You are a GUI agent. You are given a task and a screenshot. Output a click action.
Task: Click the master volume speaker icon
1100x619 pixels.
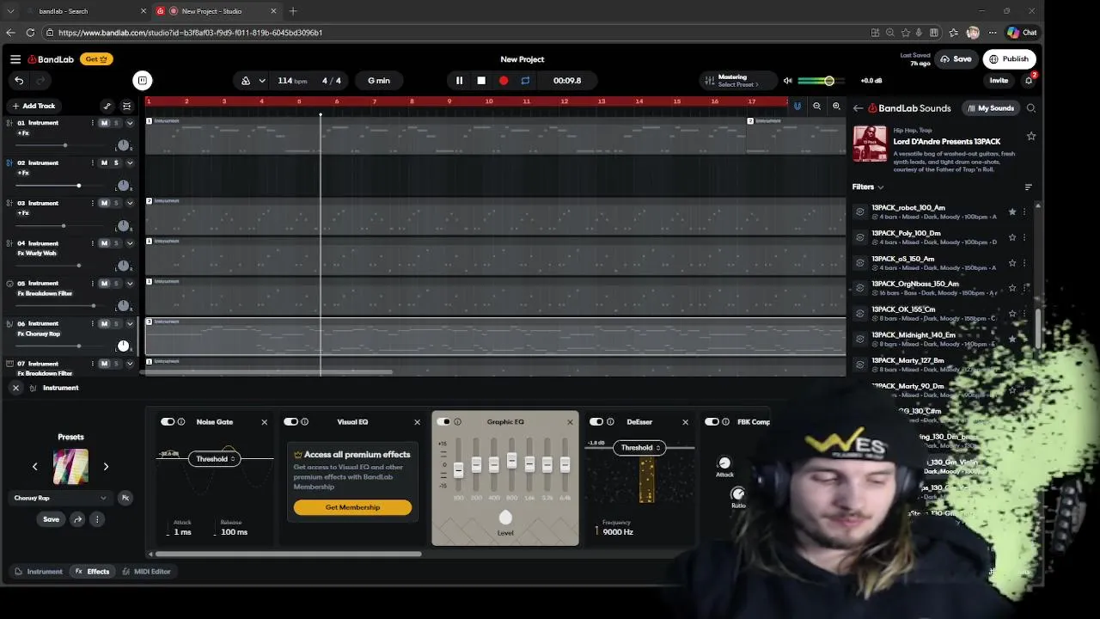click(x=787, y=81)
